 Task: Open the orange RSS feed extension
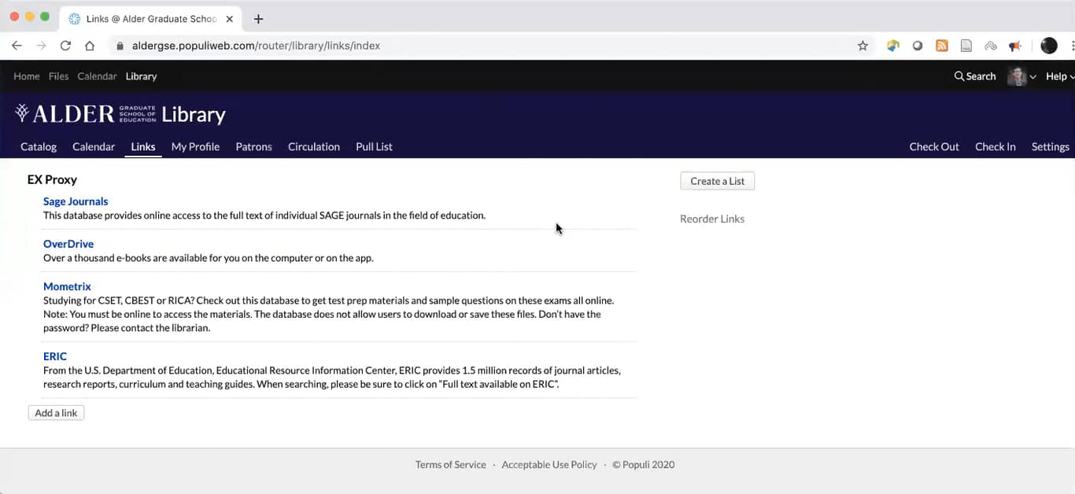click(941, 46)
